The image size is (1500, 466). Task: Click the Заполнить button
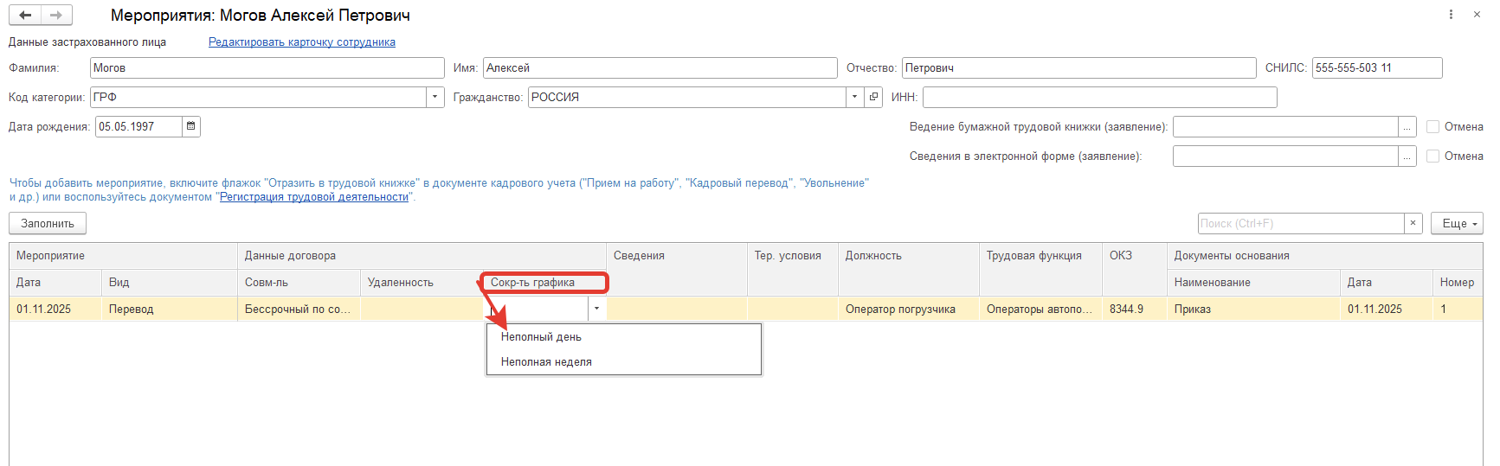(x=48, y=223)
